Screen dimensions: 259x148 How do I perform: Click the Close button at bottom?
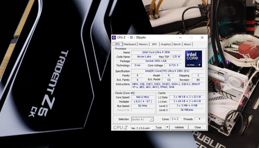tap(198, 127)
